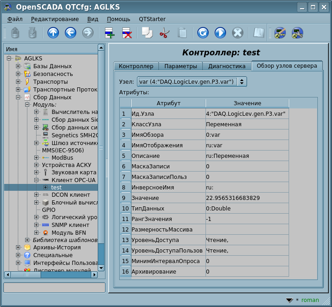The width and height of the screenshot is (332, 307).
Task: Switch to the Диагностика tab
Action: tap(227, 66)
